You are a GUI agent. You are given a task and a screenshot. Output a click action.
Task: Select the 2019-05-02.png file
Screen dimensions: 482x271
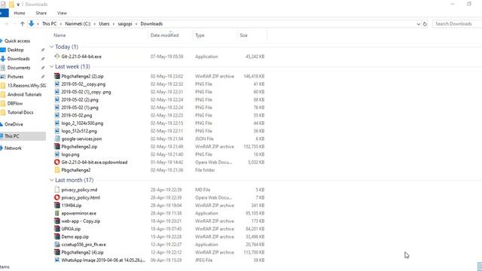pyautogui.click(x=77, y=115)
